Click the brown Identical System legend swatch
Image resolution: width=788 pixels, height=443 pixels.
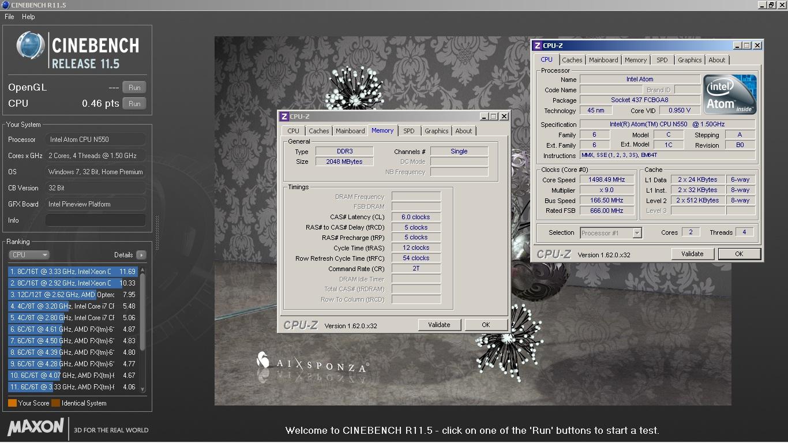(55, 403)
